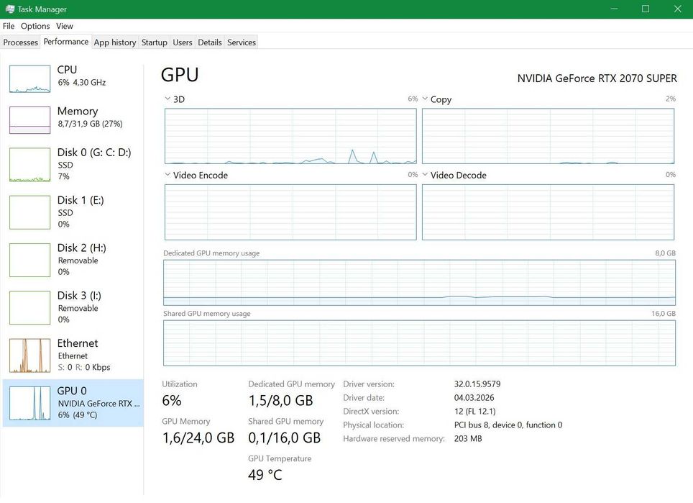Image resolution: width=693 pixels, height=503 pixels.
Task: Click Disk 2 (H:) removable graph icon
Action: 29,259
